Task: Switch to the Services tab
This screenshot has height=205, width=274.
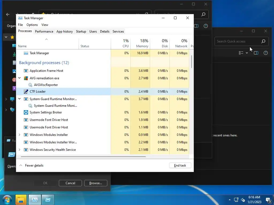Action: tap(118, 31)
